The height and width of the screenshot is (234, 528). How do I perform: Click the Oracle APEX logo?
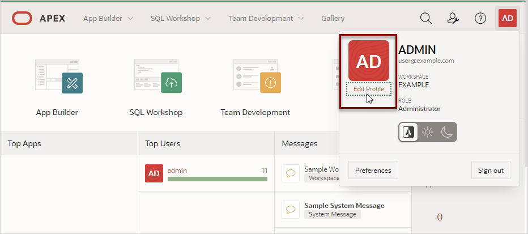[x=39, y=18]
